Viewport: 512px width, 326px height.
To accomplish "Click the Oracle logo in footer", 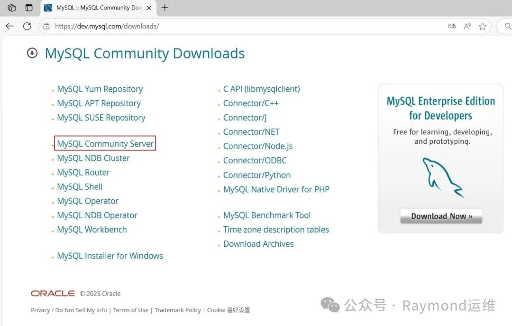I will click(52, 293).
